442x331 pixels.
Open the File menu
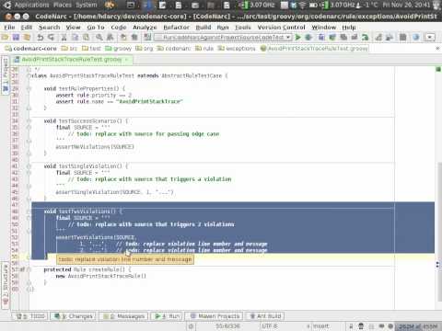[9, 28]
